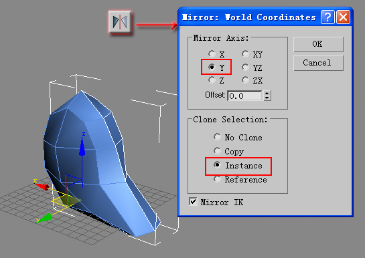Choose the YZ mirror plane option
The width and height of the screenshot is (365, 258).
click(245, 67)
